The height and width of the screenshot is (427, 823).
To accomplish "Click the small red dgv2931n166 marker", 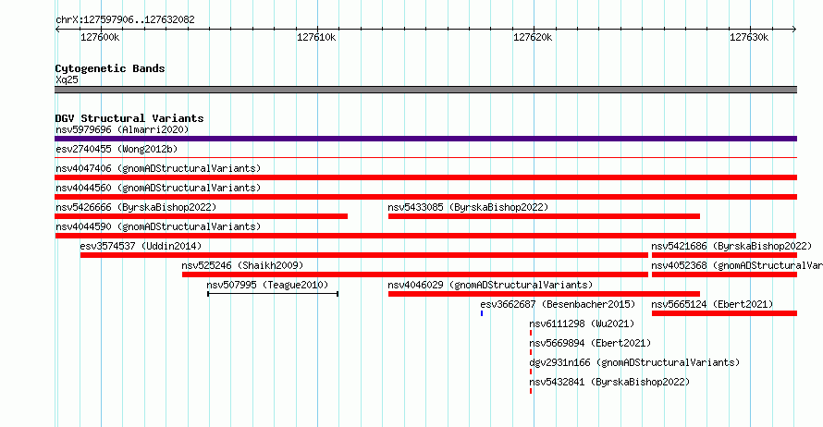I will [x=531, y=372].
